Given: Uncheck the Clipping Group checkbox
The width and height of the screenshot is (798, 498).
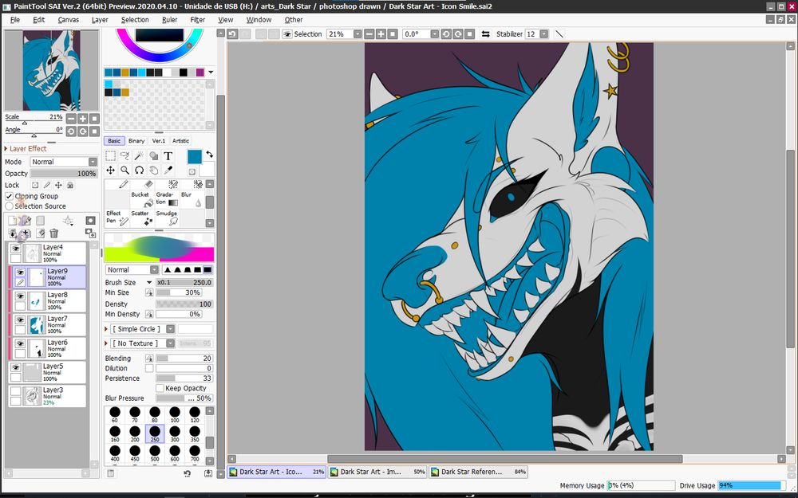Looking at the screenshot, I should [10, 196].
